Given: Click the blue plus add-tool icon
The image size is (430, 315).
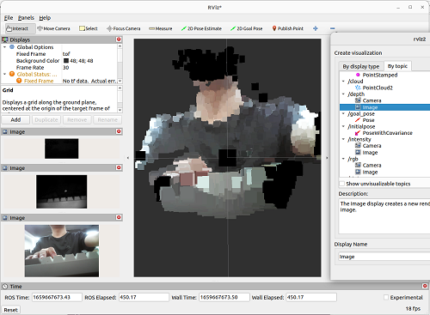Looking at the screenshot, I should (x=316, y=28).
